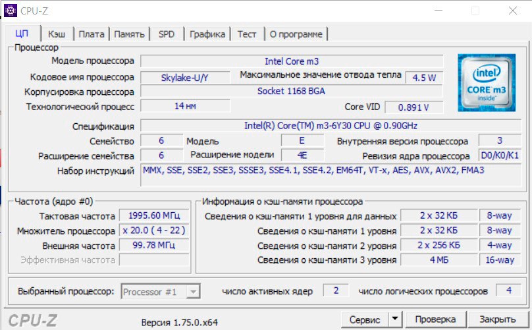Click the Закрыть button
532x330 pixels.
497,319
